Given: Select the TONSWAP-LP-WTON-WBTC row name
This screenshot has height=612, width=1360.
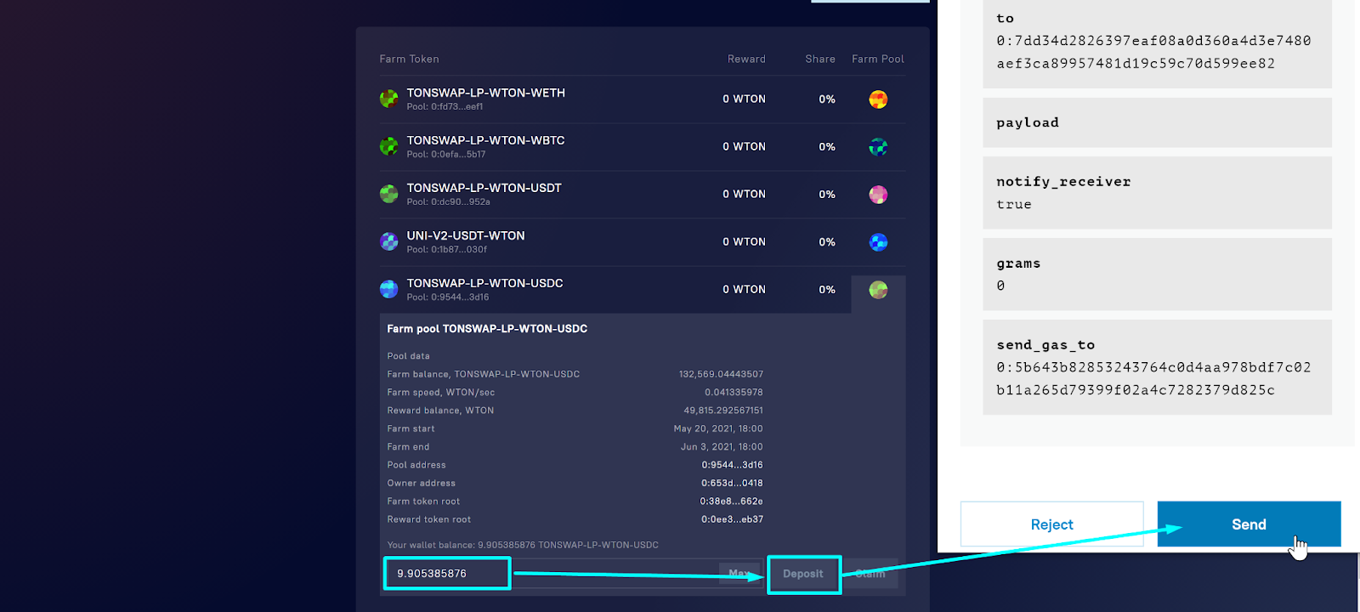Looking at the screenshot, I should (485, 140).
